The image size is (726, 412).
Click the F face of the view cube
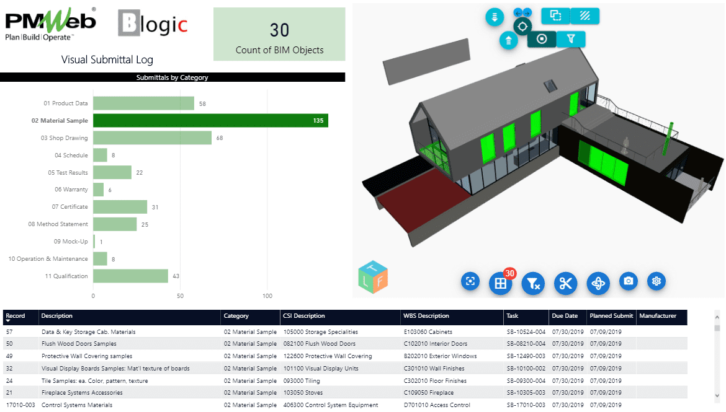(x=380, y=281)
